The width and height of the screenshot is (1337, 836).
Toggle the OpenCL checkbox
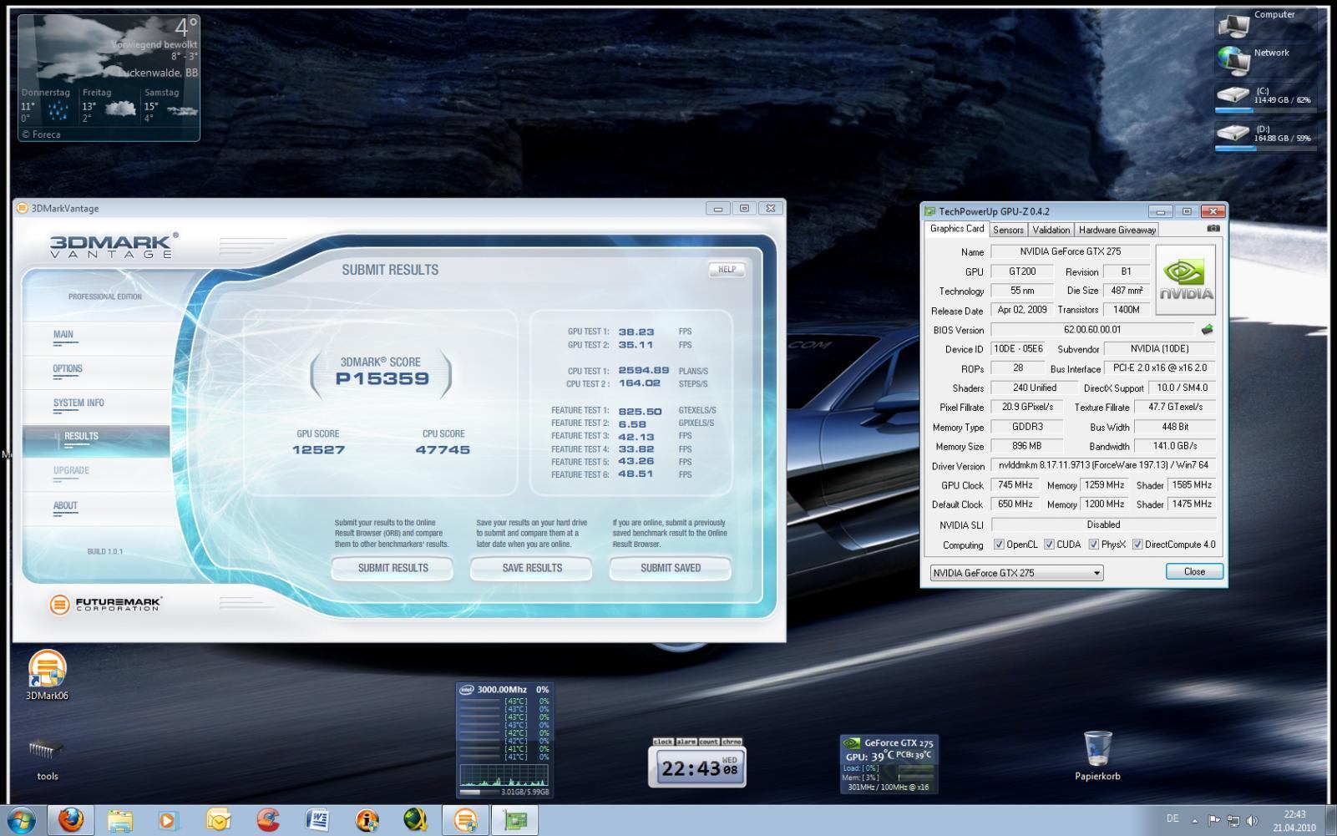(999, 545)
